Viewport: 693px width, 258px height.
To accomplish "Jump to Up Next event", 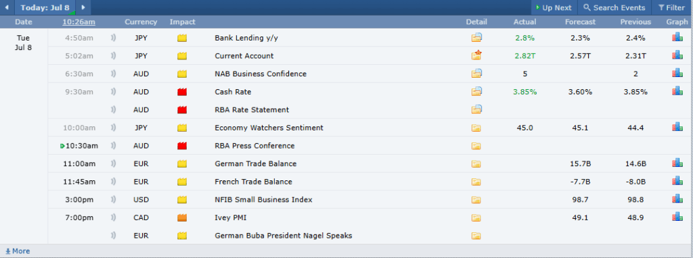I will click(x=554, y=7).
